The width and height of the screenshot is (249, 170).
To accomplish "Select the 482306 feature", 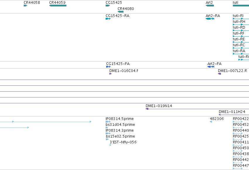I will pyautogui.click(x=211, y=122).
